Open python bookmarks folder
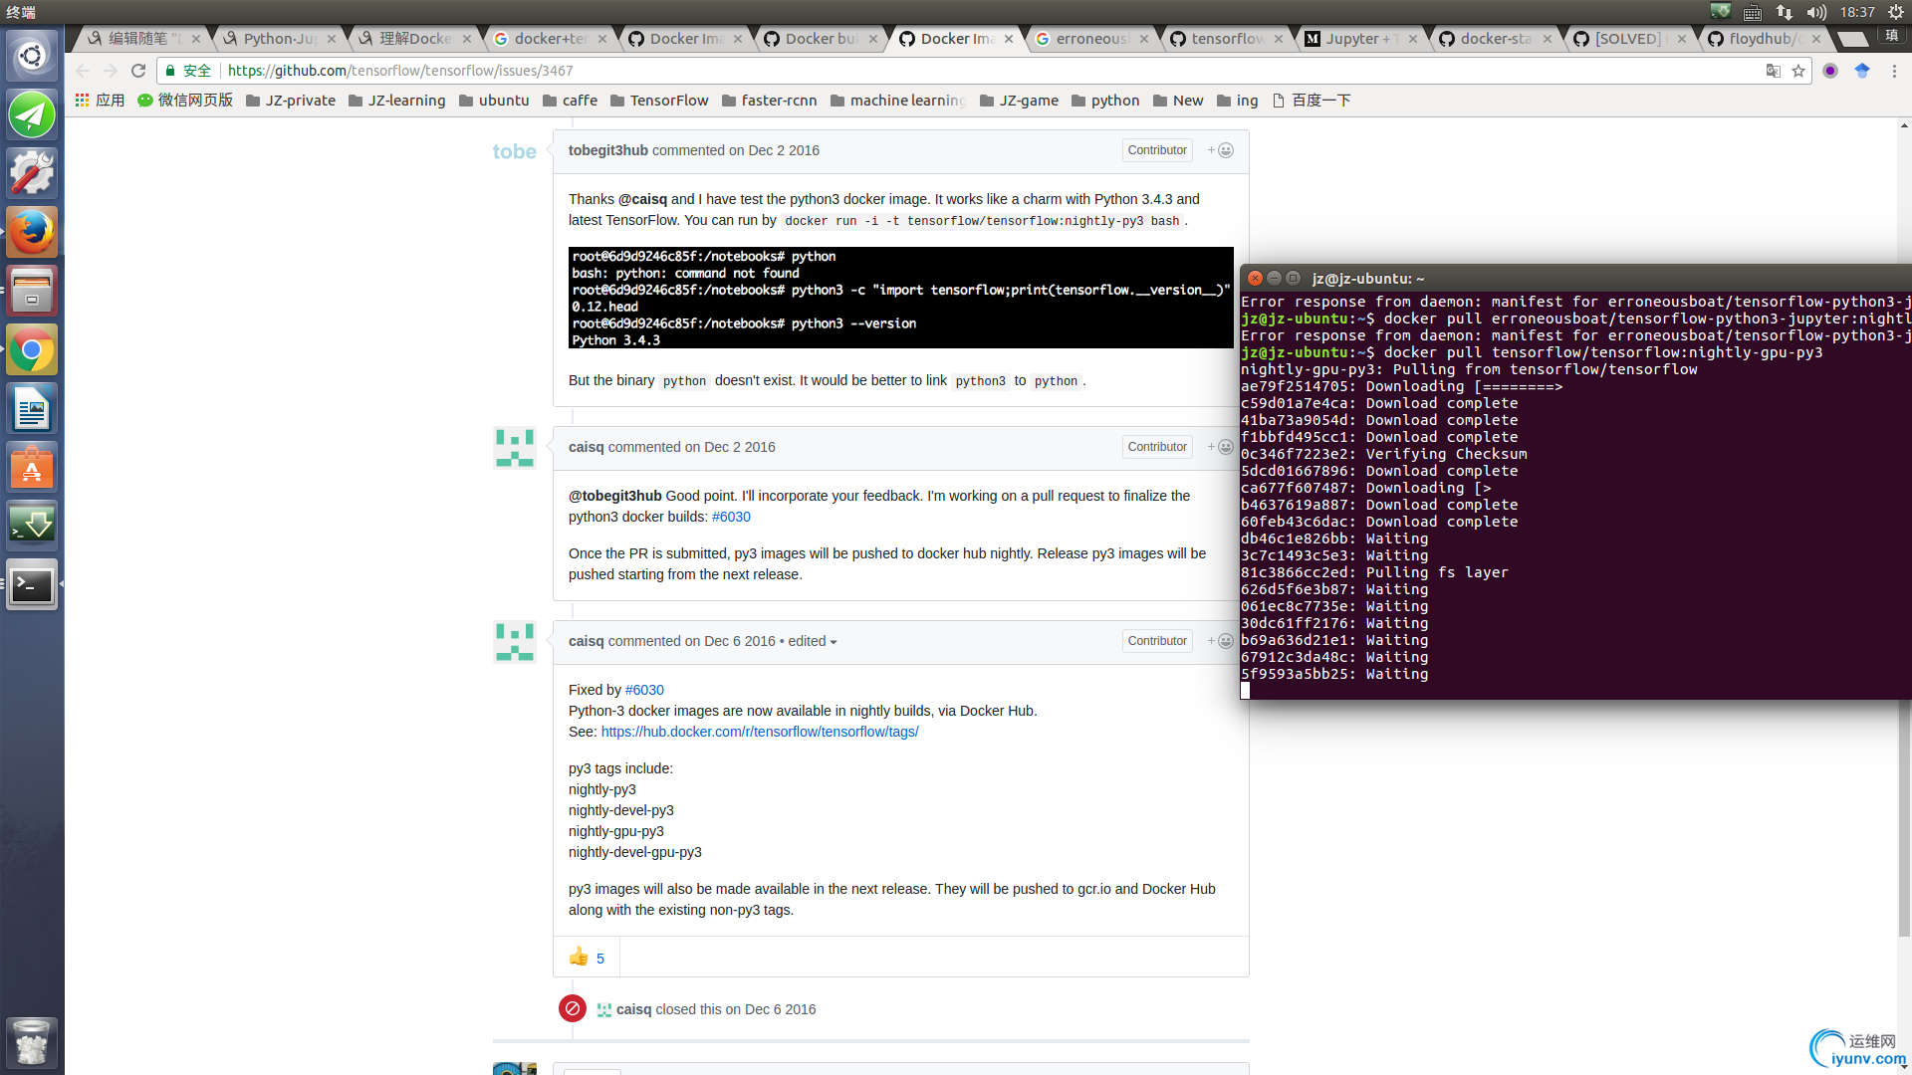 click(x=1105, y=101)
